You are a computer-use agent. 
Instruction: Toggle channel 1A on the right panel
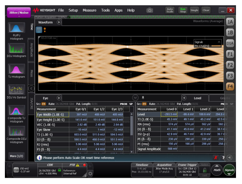point(230,22)
